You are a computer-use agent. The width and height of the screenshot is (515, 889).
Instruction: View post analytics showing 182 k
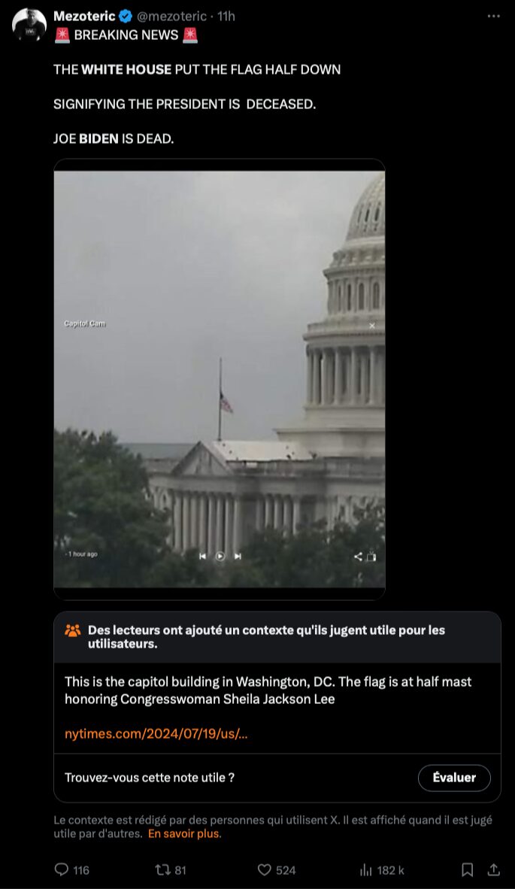click(x=382, y=869)
